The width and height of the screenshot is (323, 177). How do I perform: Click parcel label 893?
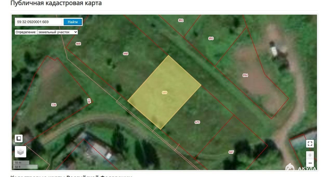click(211, 39)
